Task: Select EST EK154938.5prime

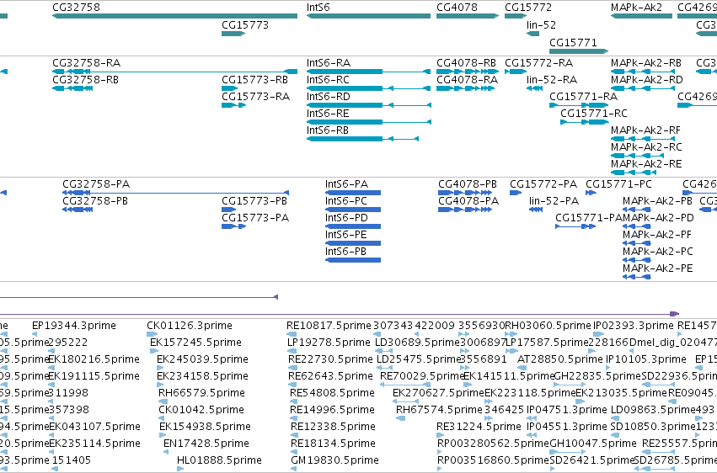Action: 205,427
